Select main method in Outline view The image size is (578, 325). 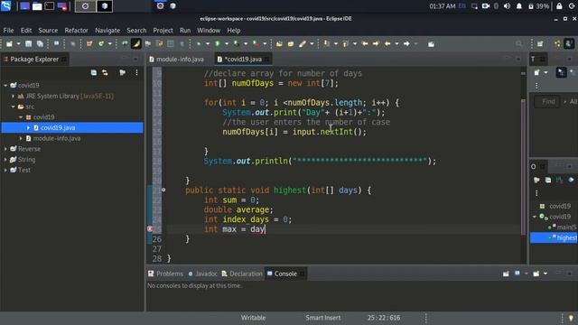pos(563,227)
